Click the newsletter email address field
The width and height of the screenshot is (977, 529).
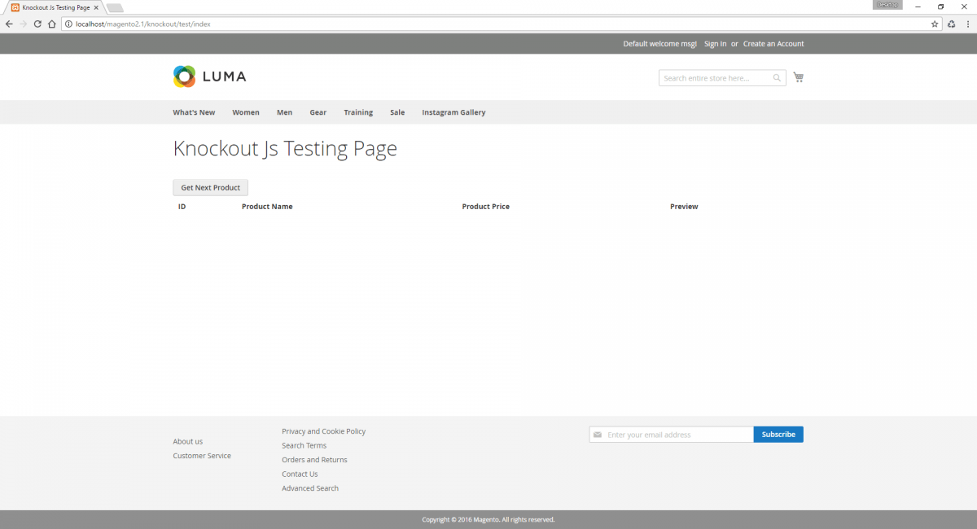pyautogui.click(x=676, y=435)
